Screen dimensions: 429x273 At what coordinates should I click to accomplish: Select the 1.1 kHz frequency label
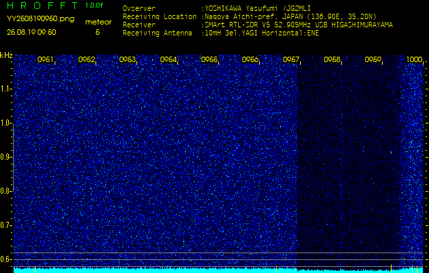point(5,89)
